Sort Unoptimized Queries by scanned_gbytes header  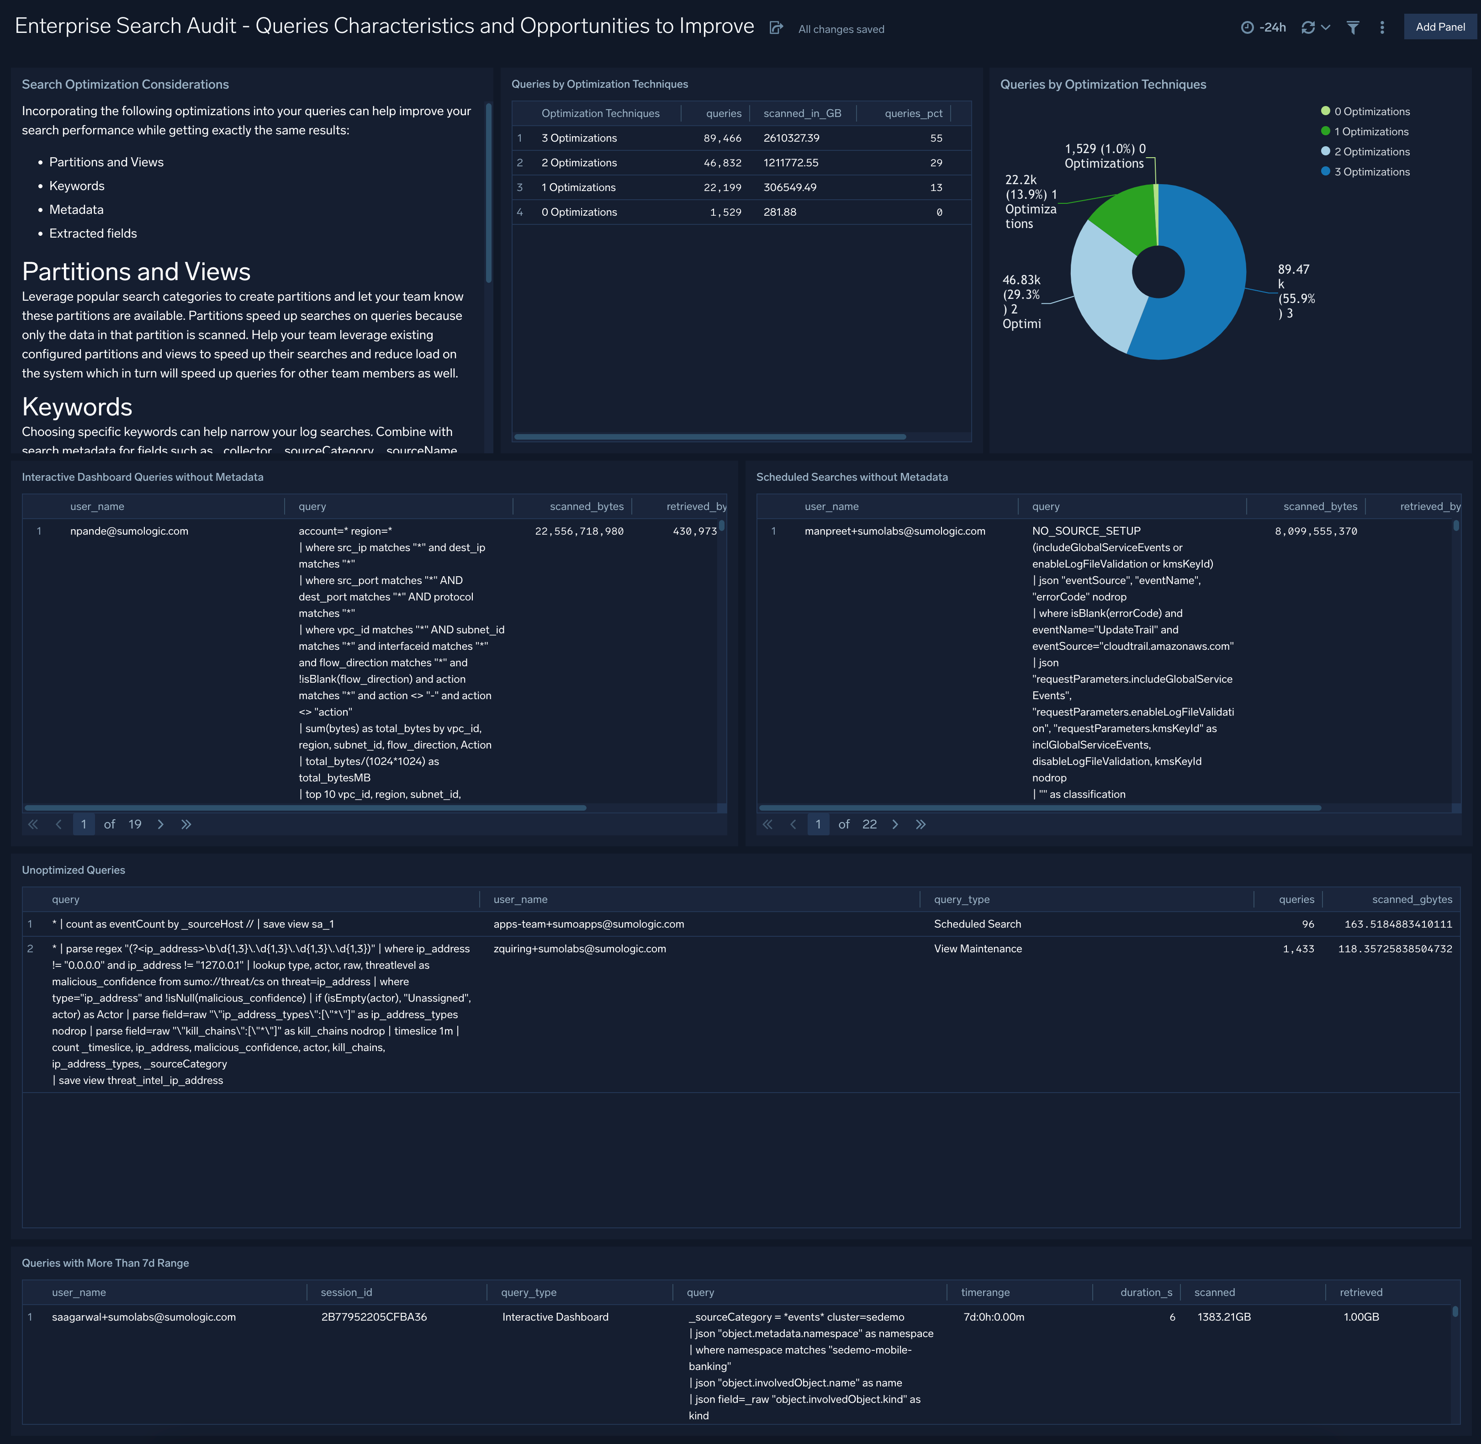coord(1412,899)
